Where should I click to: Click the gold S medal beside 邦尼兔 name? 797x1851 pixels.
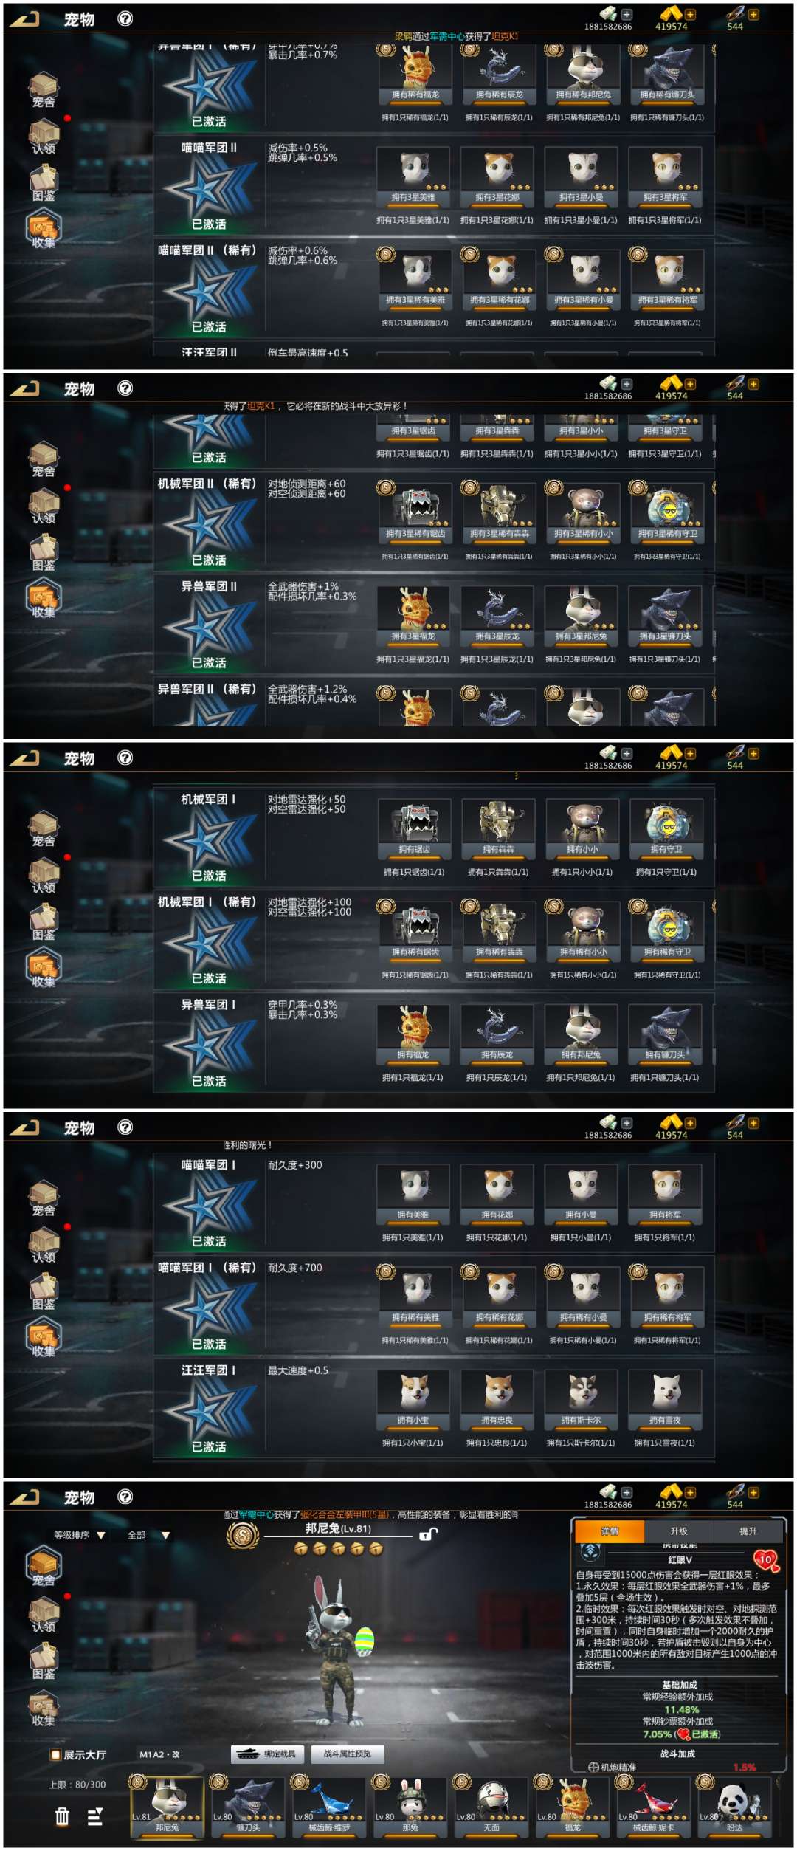(242, 1536)
